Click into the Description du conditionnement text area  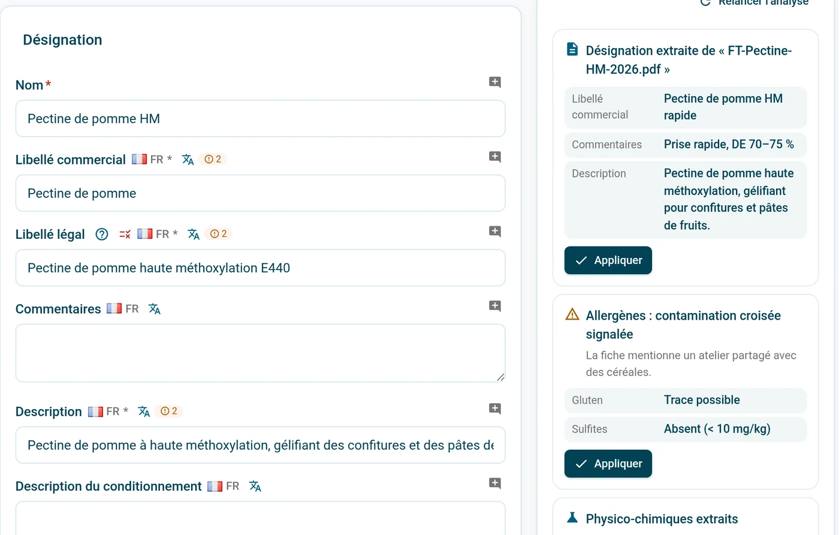click(x=261, y=518)
